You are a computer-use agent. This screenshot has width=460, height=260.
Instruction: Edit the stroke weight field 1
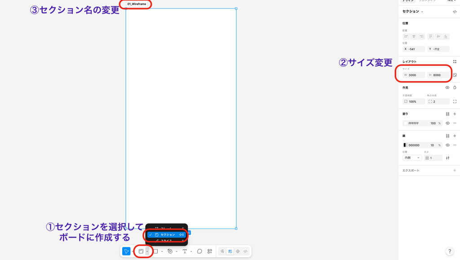pos(433,158)
